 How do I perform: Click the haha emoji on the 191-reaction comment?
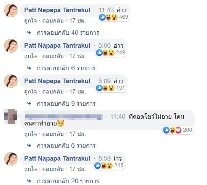[x=105, y=88]
